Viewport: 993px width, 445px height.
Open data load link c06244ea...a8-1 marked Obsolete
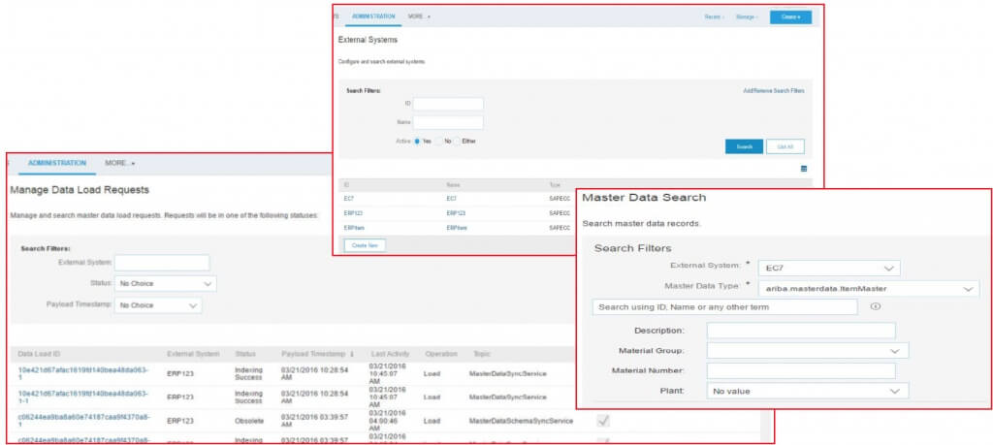[x=84, y=421]
